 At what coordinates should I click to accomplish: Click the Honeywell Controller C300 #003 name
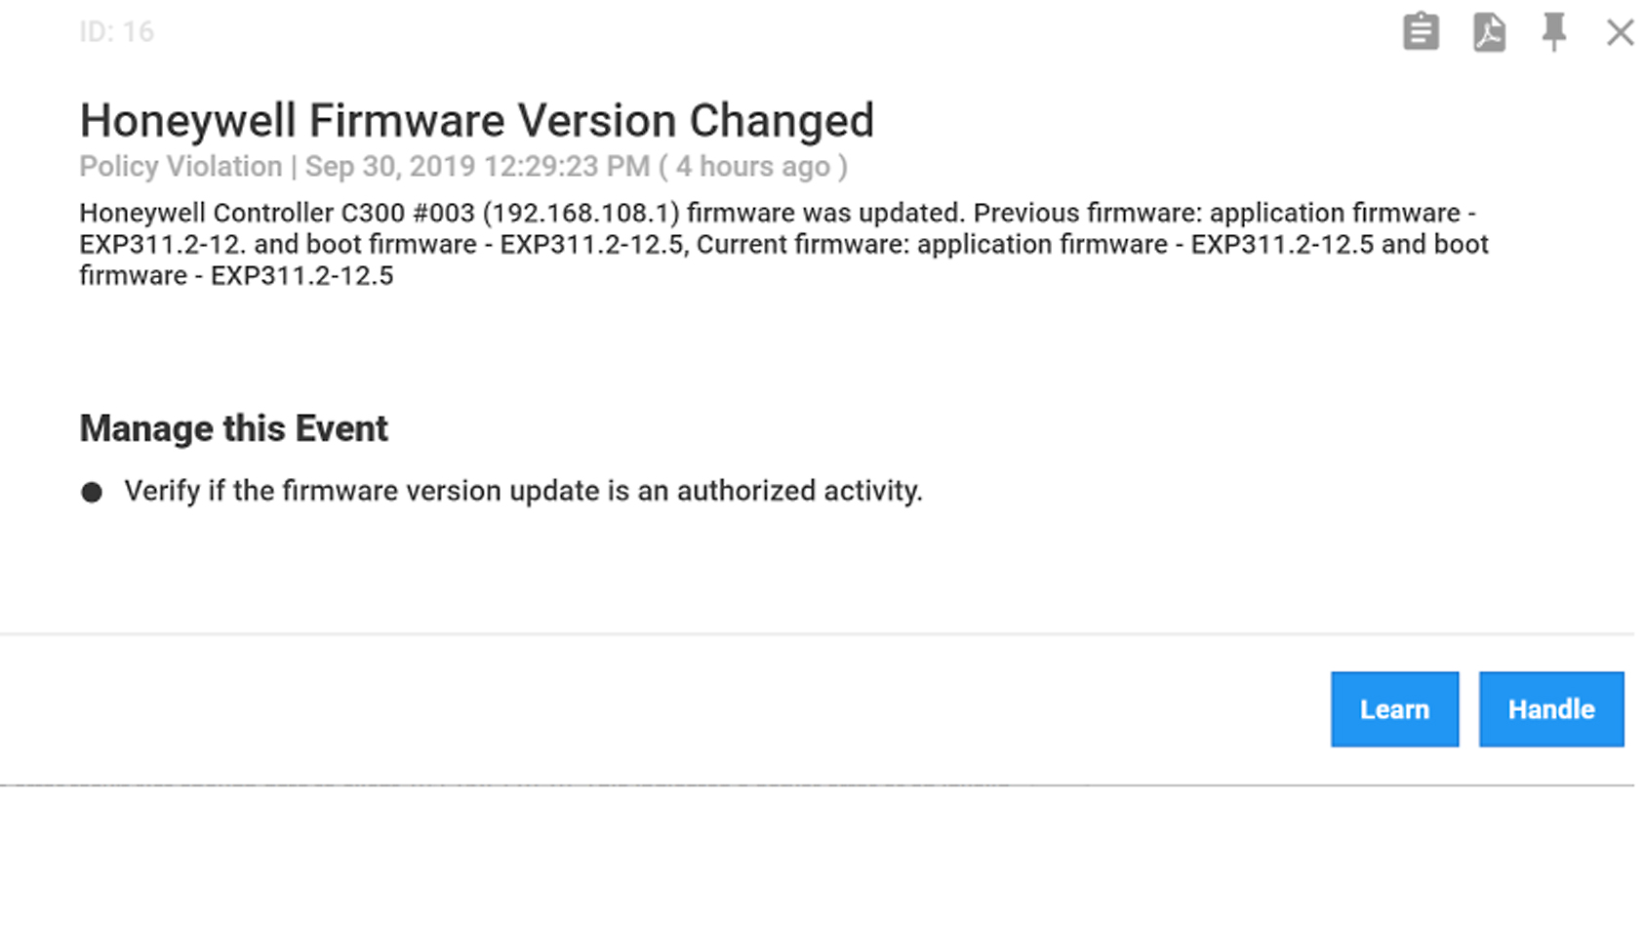pyautogui.click(x=276, y=213)
